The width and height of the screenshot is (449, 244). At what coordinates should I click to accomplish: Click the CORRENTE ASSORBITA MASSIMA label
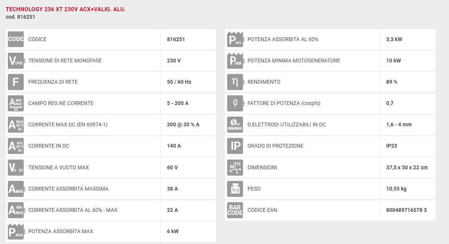point(68,189)
